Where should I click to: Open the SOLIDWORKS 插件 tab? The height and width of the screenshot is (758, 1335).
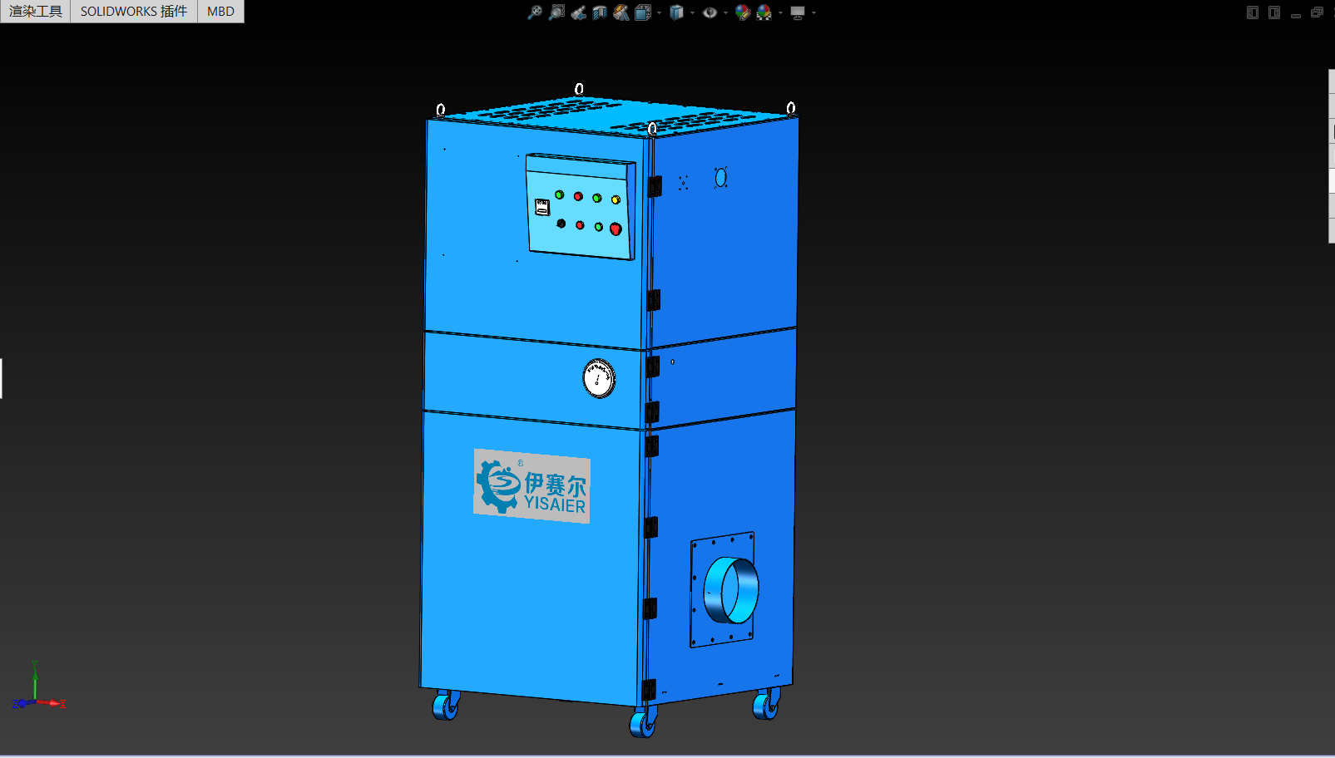[134, 12]
